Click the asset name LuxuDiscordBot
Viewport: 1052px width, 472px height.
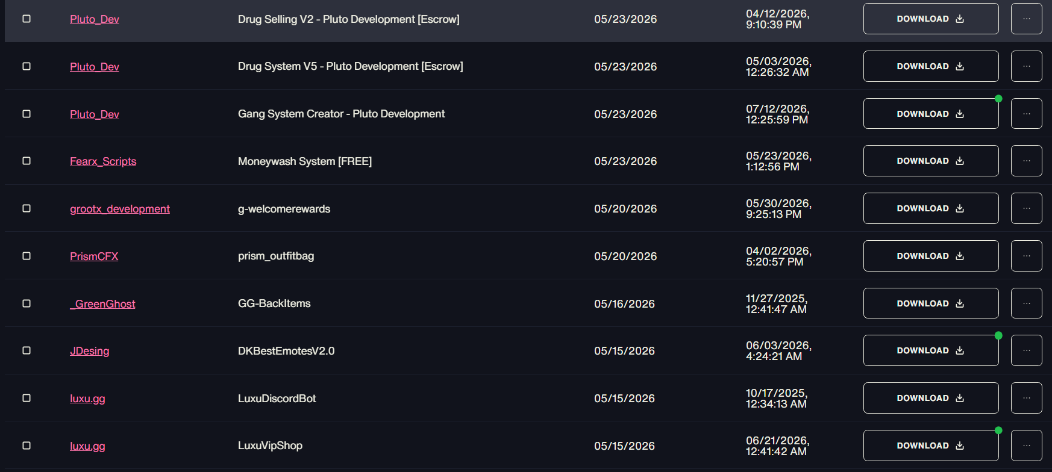[x=277, y=399]
